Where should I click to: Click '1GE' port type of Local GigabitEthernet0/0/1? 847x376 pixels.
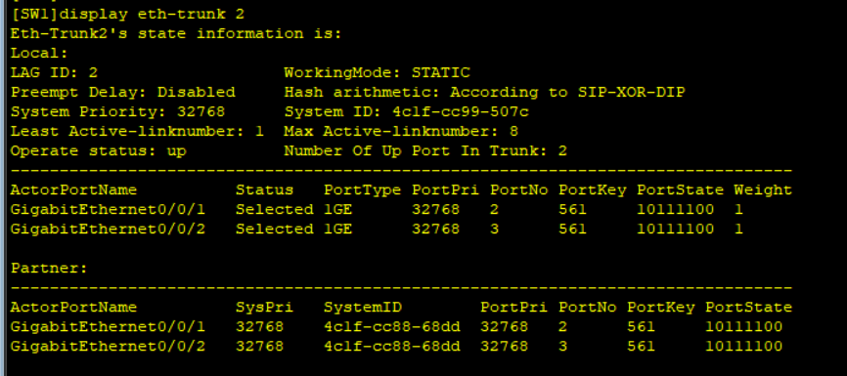[x=338, y=209]
